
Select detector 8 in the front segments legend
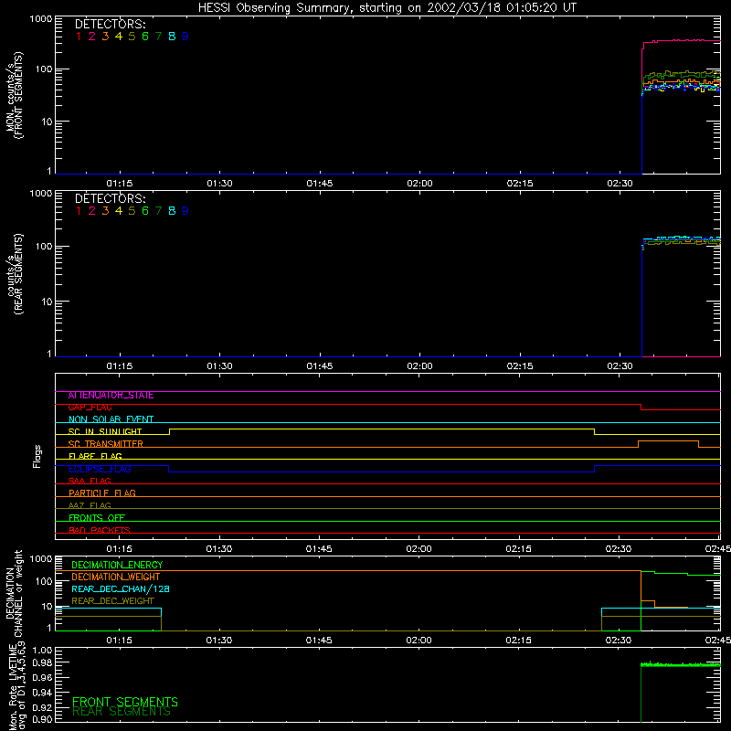(x=172, y=37)
